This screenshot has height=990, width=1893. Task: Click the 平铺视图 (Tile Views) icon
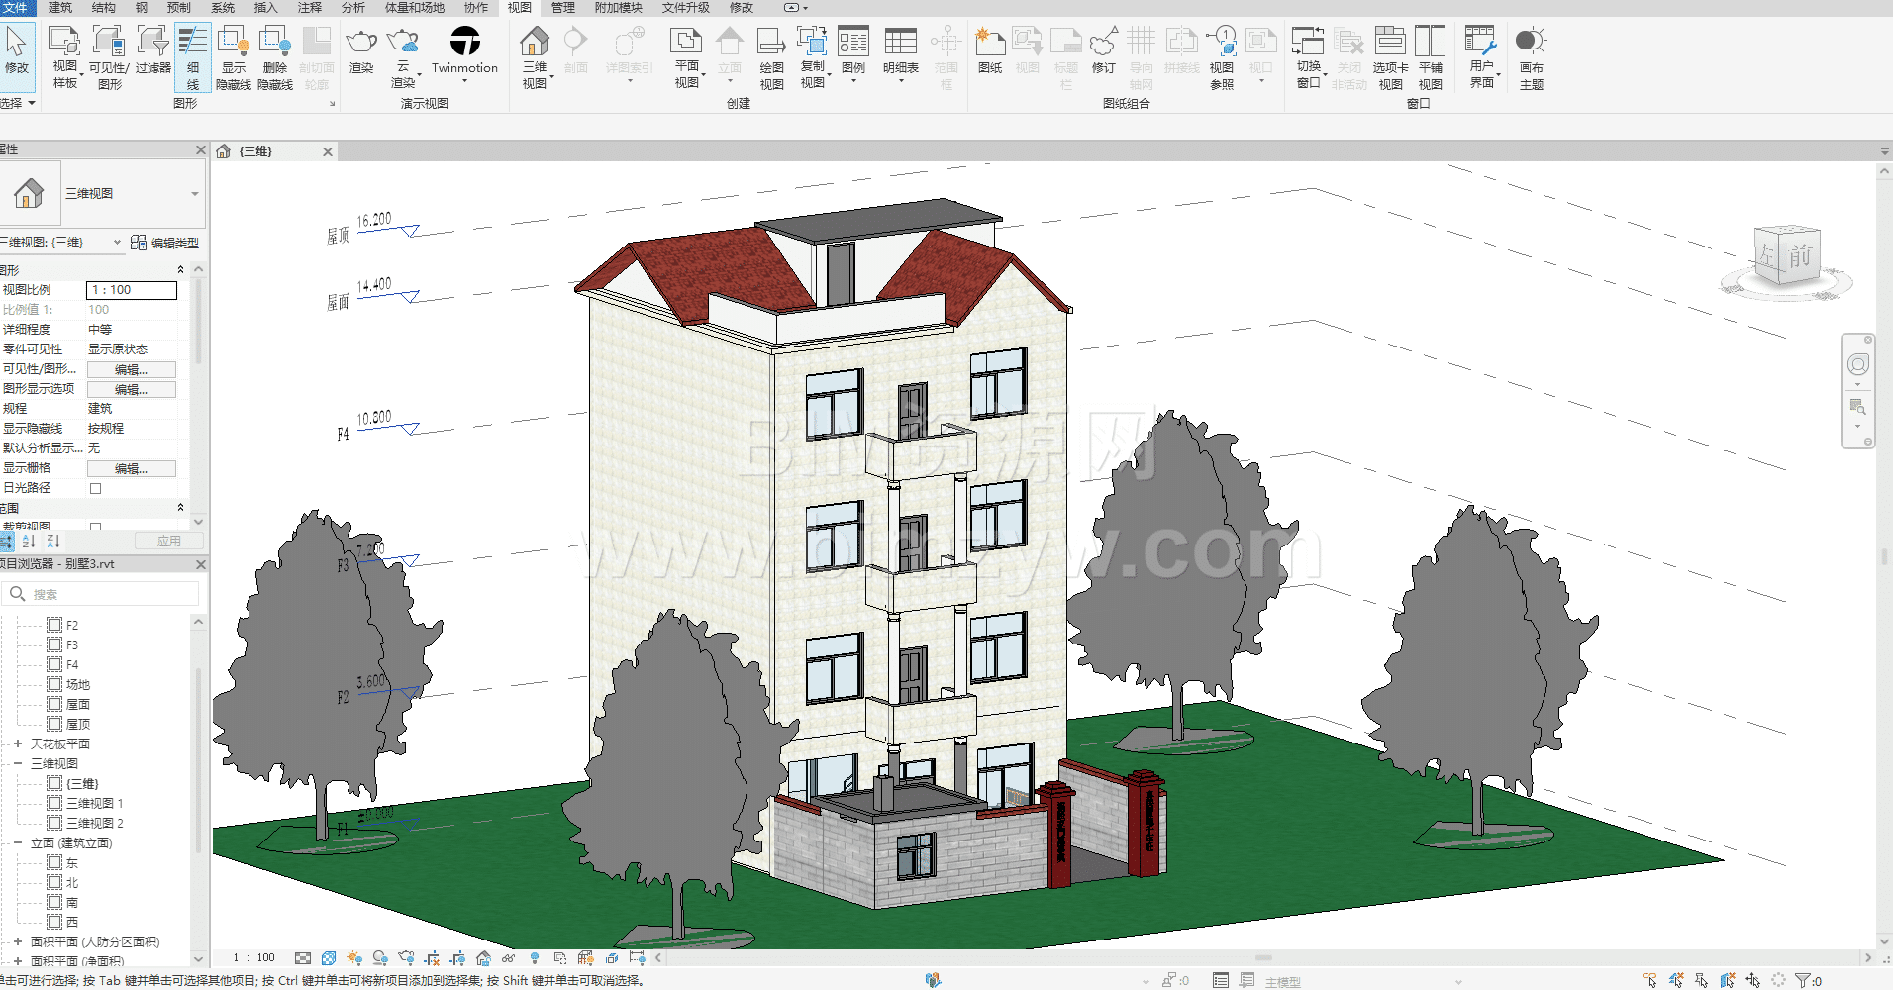click(x=1430, y=43)
